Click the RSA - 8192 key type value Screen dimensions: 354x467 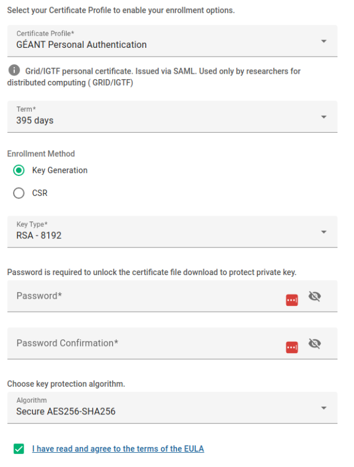pos(39,236)
